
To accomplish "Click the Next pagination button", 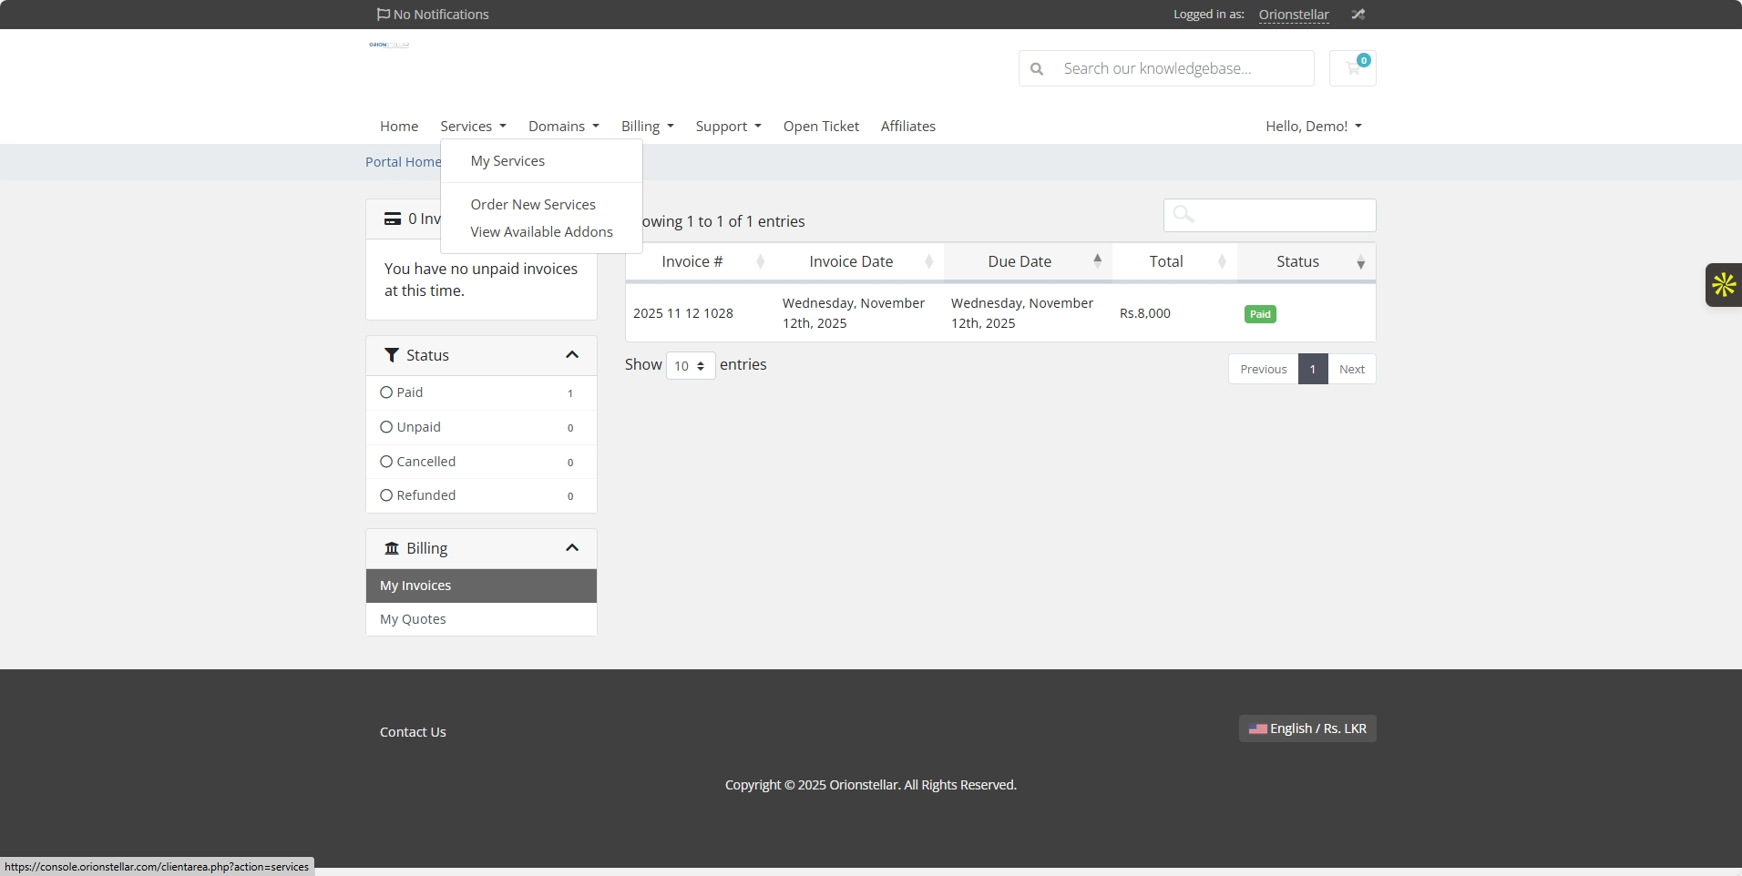I will coord(1351,370).
